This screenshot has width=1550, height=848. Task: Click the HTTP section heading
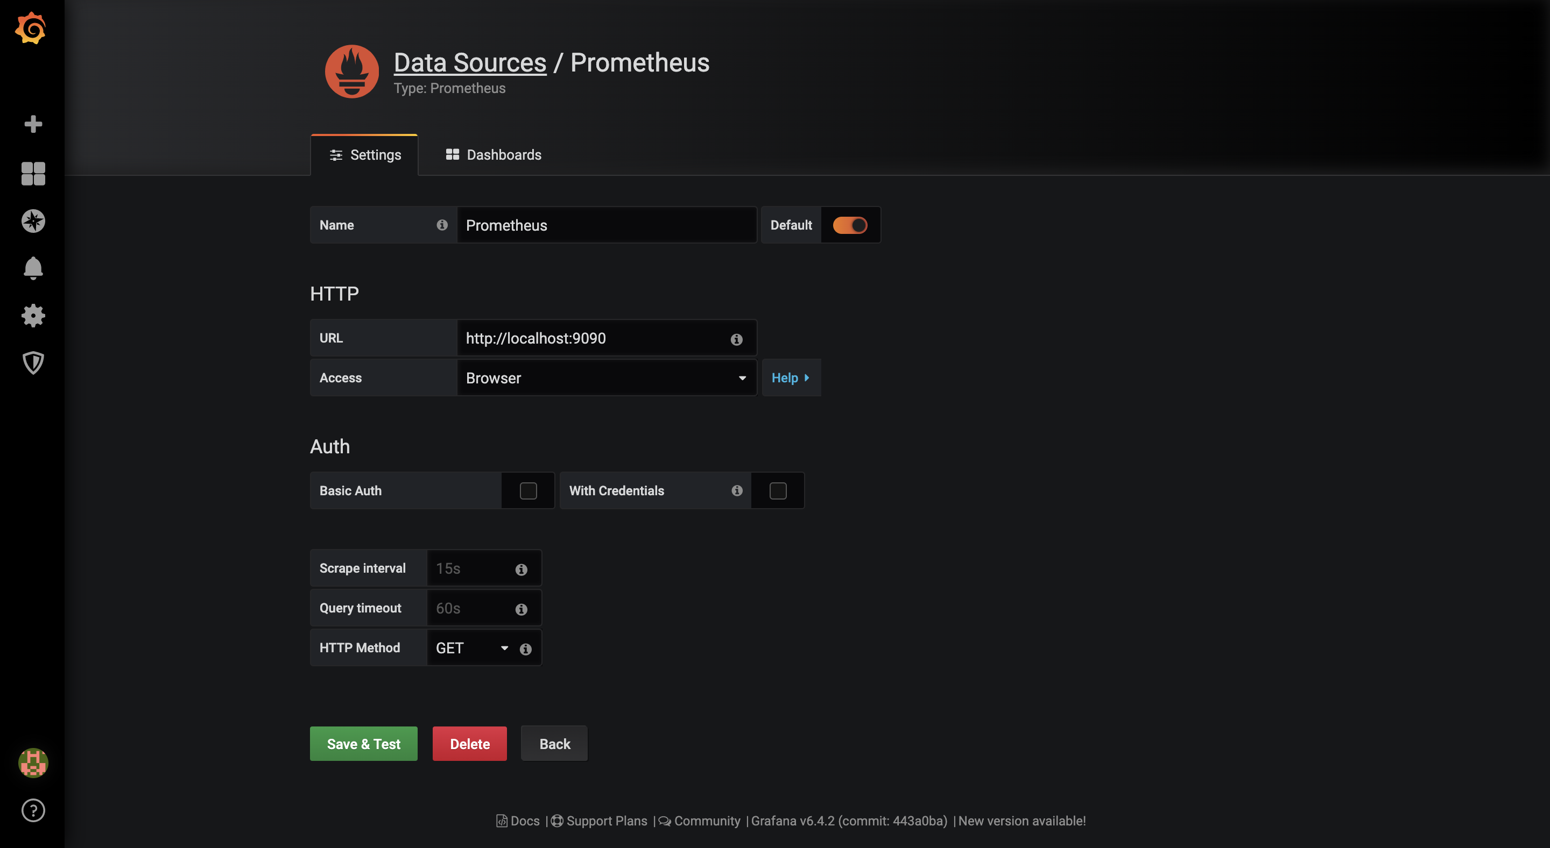coord(335,294)
